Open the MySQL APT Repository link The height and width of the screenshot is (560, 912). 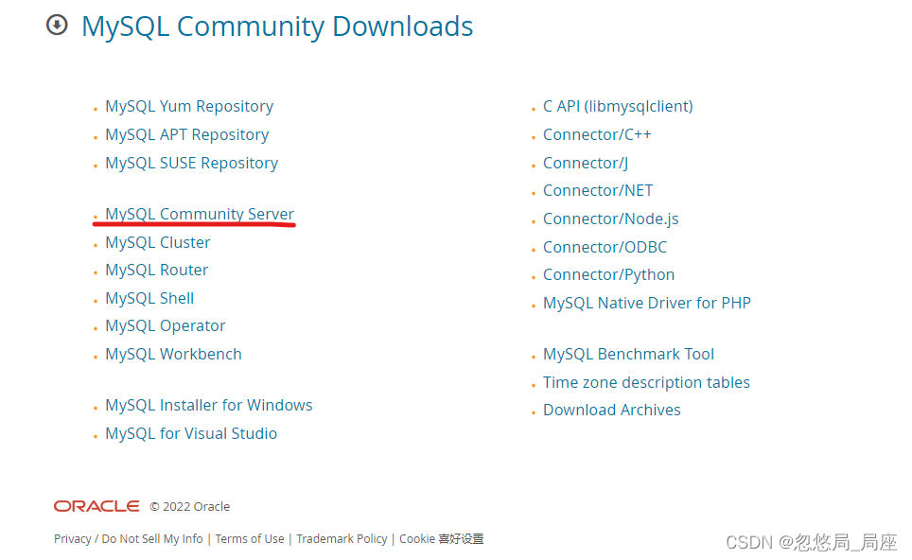(186, 135)
